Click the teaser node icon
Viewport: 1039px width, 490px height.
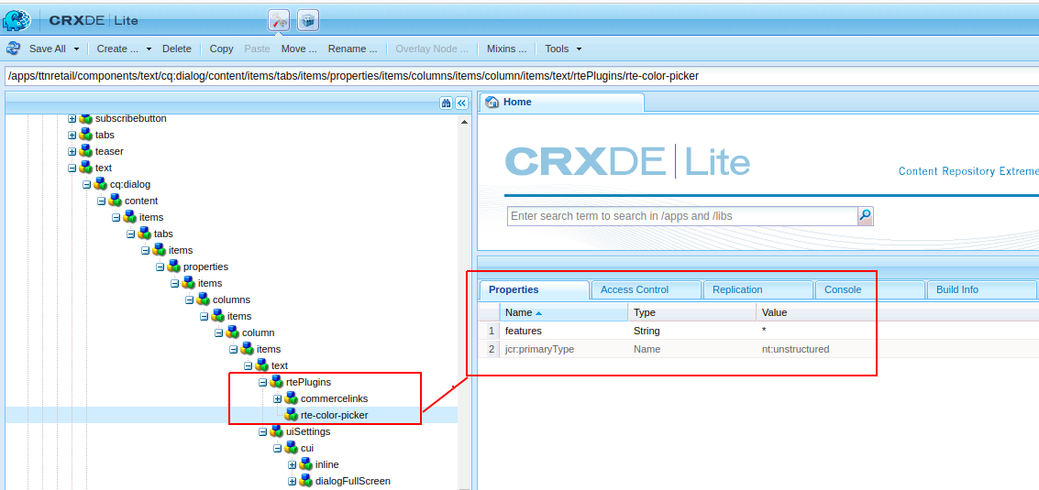coord(86,151)
